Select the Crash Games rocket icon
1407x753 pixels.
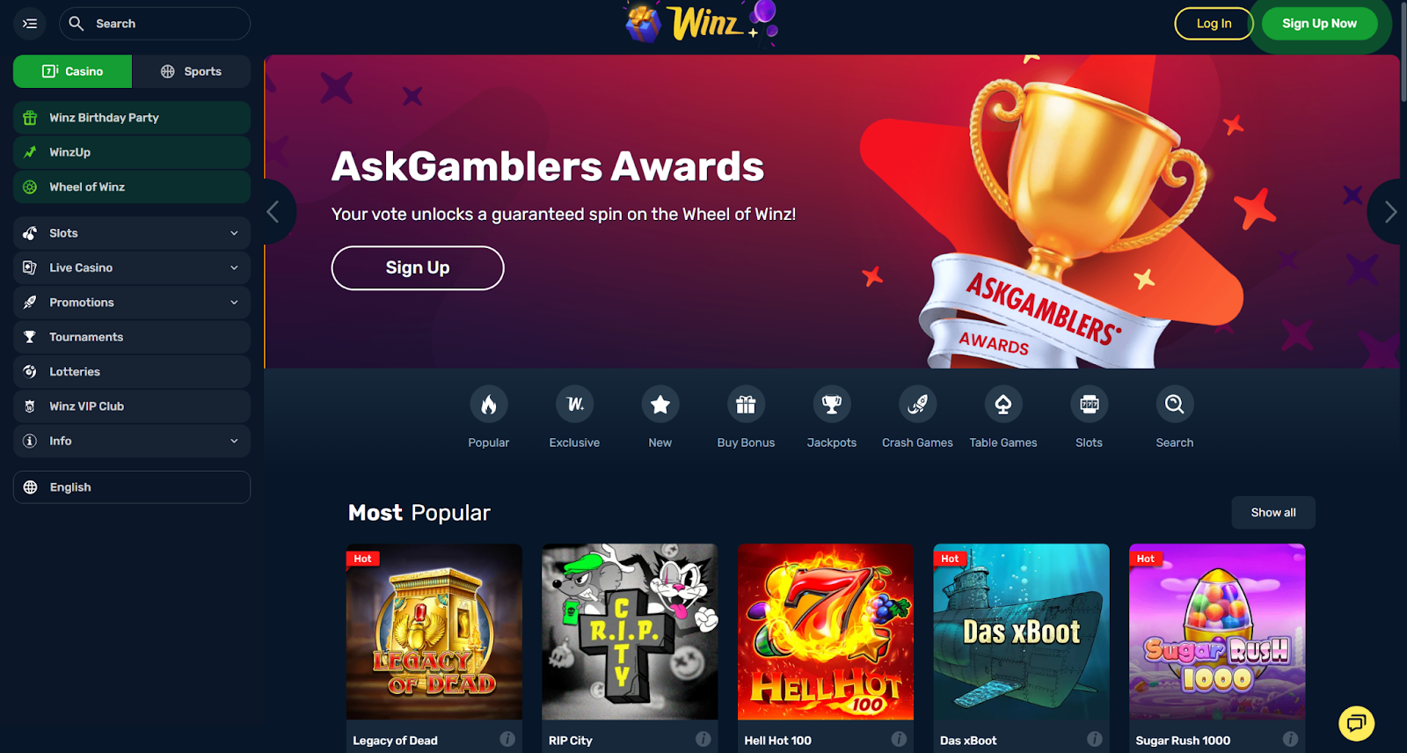[x=917, y=405]
